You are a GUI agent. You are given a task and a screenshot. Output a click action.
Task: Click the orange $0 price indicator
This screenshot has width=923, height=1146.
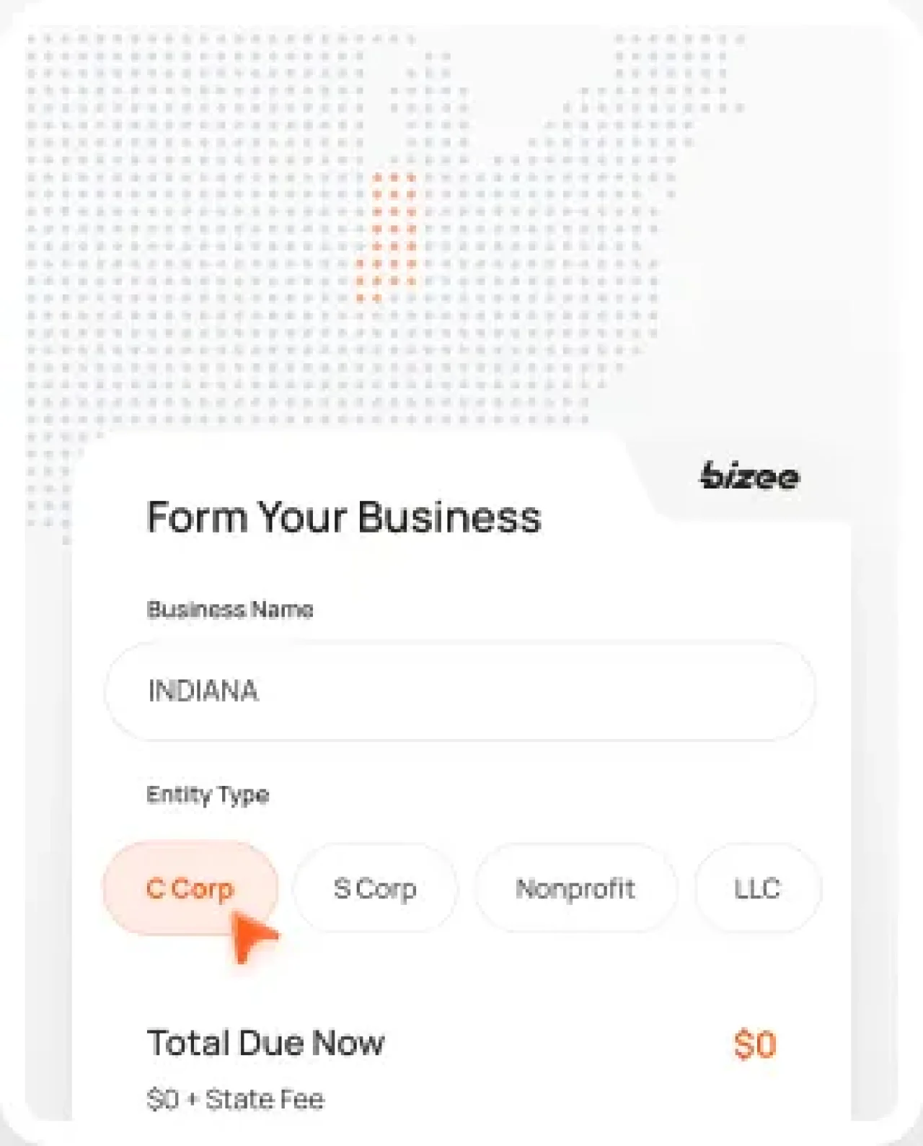[755, 1043]
